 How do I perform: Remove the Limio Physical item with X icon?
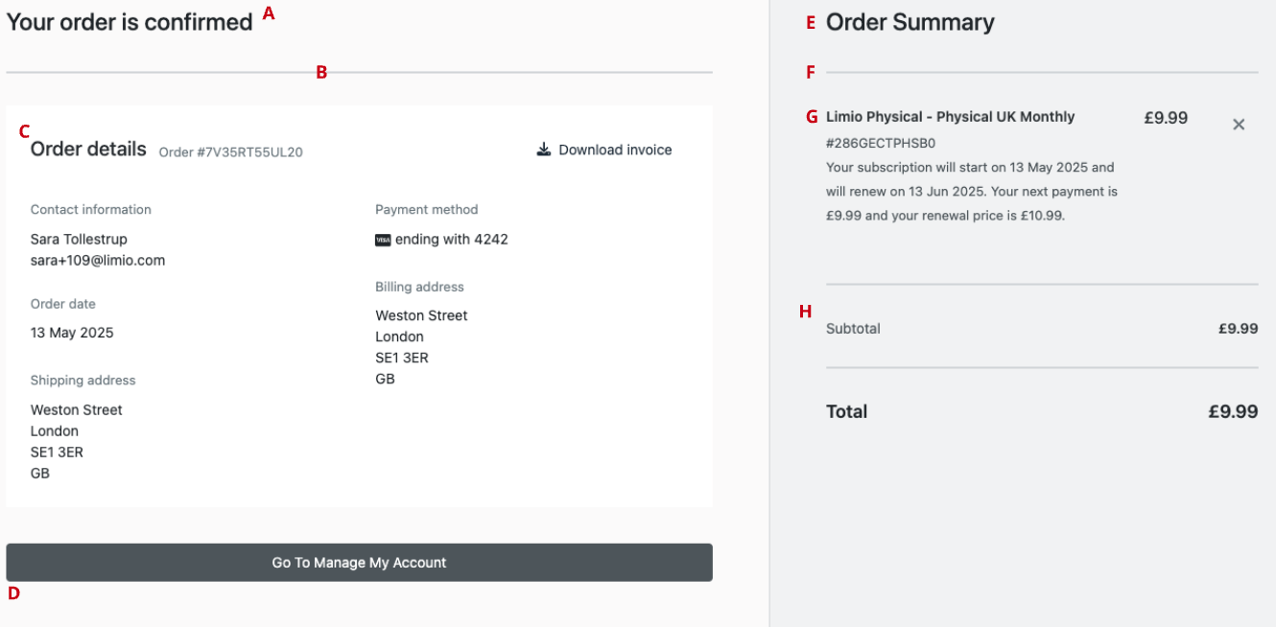pos(1239,125)
